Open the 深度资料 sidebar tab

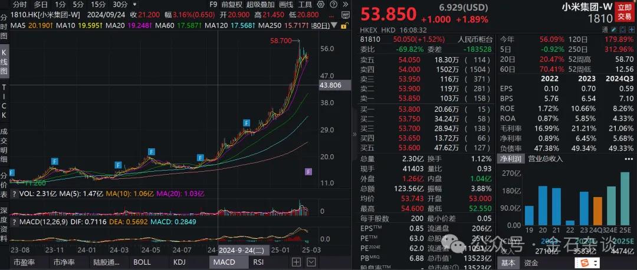[x=4, y=225]
